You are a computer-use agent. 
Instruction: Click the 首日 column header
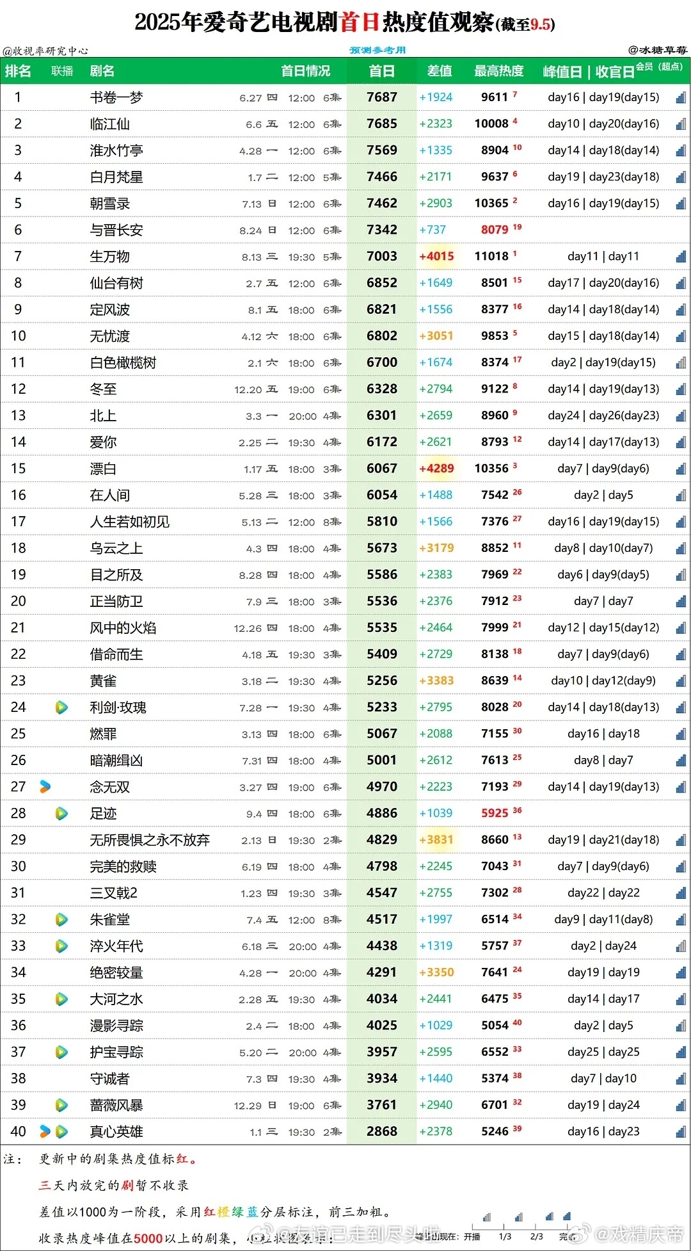(382, 71)
